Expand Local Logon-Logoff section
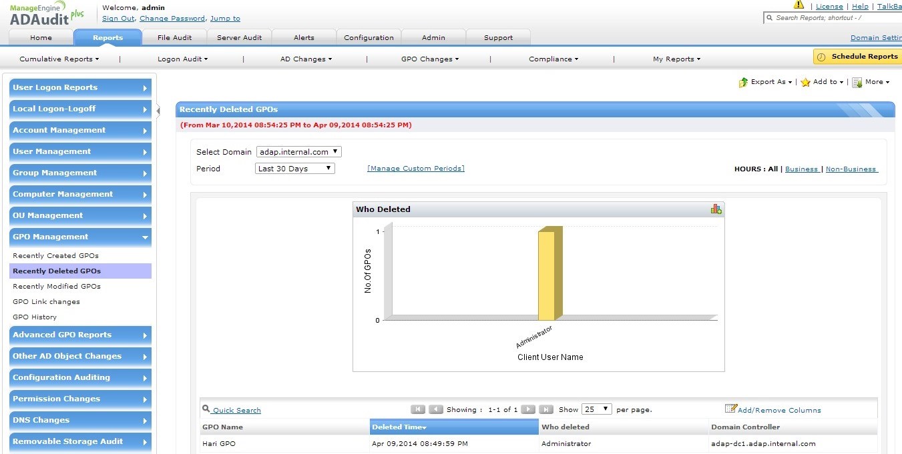Viewport: 902px width, 454px height. [x=81, y=109]
